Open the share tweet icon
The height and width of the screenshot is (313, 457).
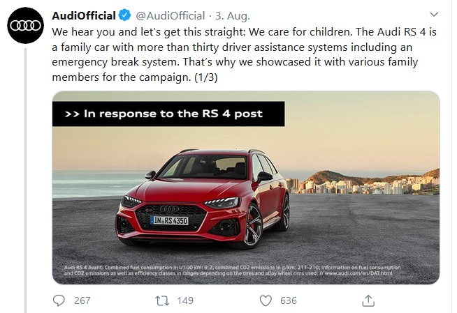point(368,300)
